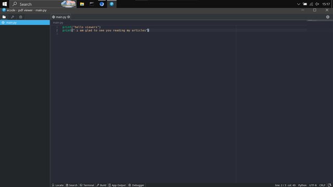Select main.py in the sidebar file tree
This screenshot has width=333, height=187.
25,22
